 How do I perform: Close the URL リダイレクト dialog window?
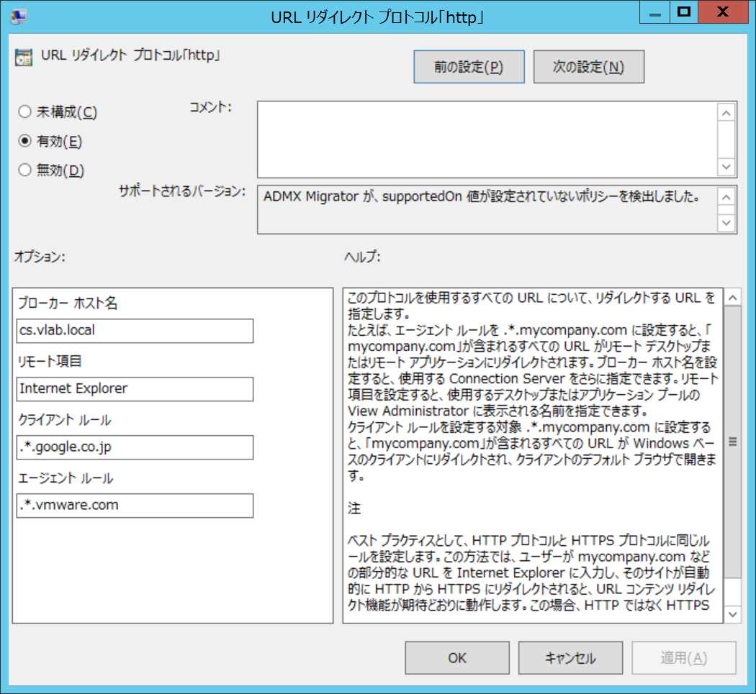[723, 12]
